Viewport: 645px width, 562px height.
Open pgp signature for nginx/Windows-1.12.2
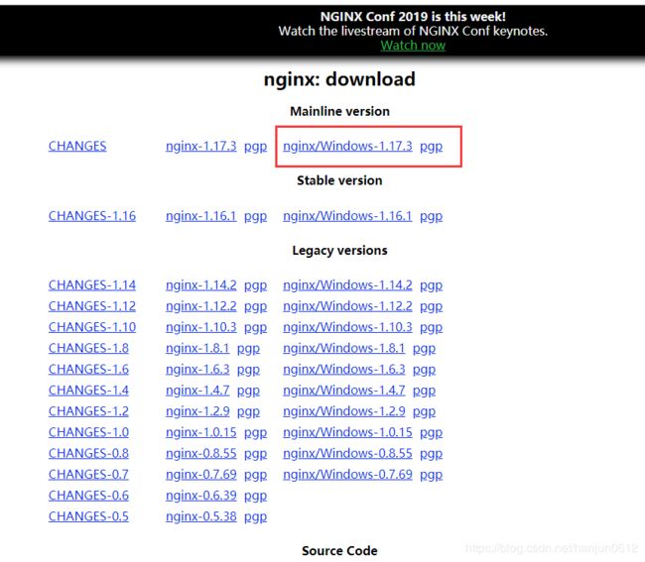click(x=431, y=307)
